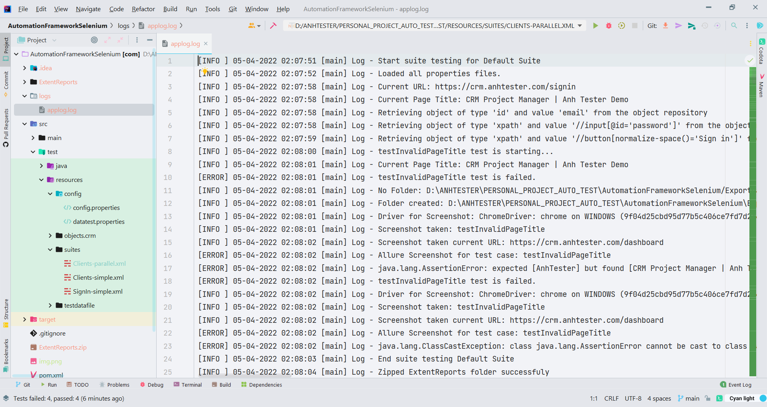Push commits with the green send icon

tap(691, 26)
